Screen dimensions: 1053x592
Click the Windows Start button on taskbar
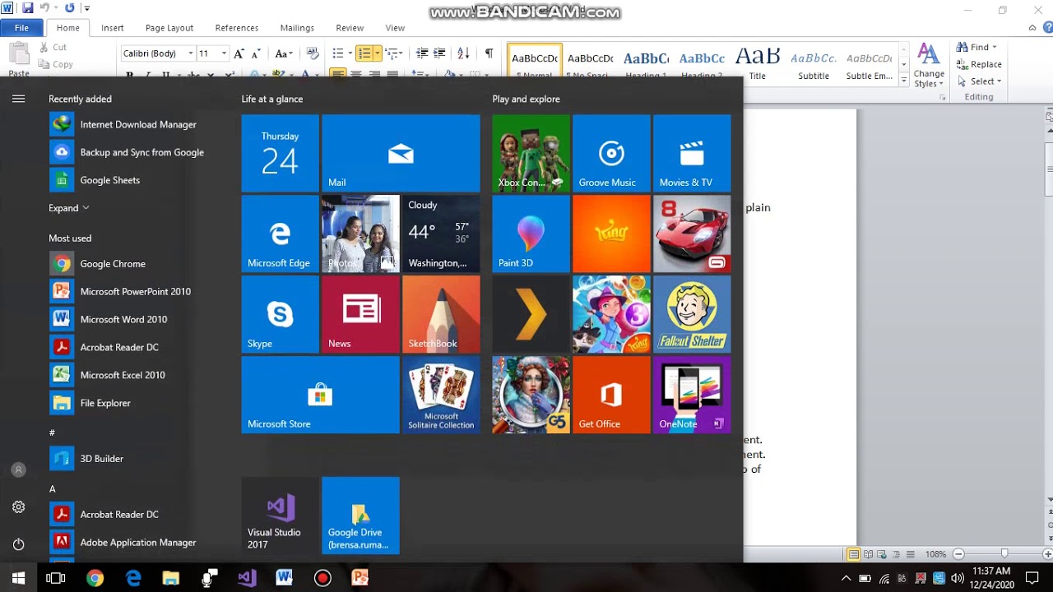18,578
